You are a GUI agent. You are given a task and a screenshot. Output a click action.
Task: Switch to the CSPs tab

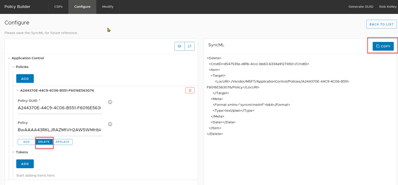(58, 7)
